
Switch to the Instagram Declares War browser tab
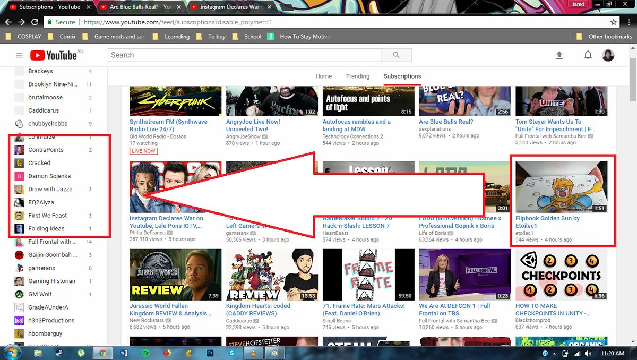coord(231,7)
